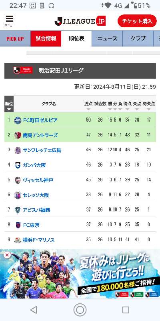
Task: Tap the J.LEAGUE.jp logo
Action: 80,21
